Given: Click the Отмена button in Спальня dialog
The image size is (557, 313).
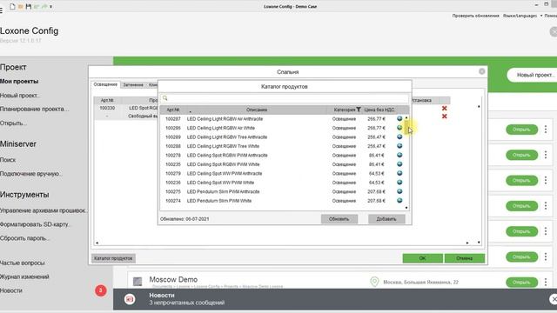Looking at the screenshot, I should tap(464, 258).
